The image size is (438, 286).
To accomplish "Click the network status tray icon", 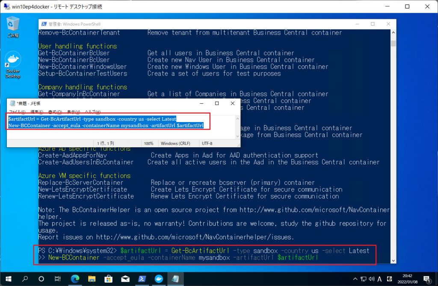I will tap(364, 279).
